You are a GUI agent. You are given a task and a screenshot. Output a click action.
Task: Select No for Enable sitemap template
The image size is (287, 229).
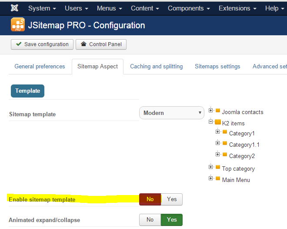click(150, 199)
